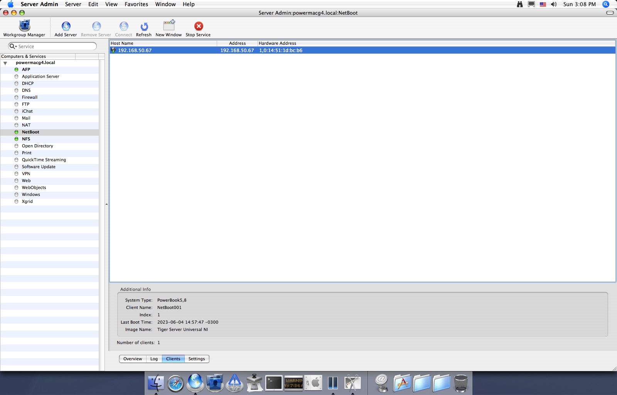Select the NAT service
The image size is (617, 395).
[49, 125]
